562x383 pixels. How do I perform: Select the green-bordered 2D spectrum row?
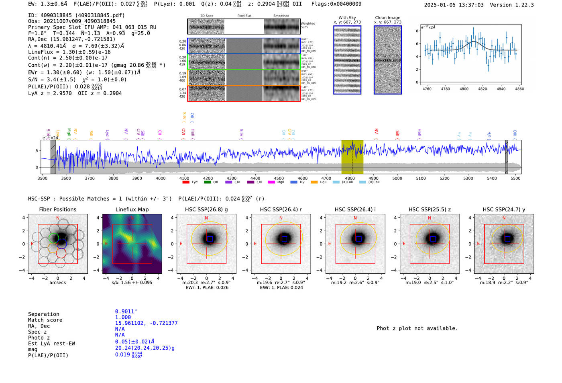tap(244, 62)
